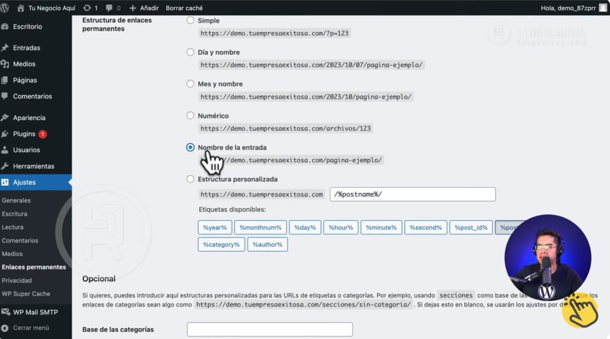610x339 pixels.
Task: Choose the Día y nombre radio button
Action: point(190,52)
